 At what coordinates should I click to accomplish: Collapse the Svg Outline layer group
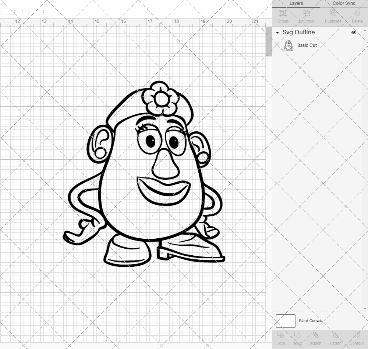tap(277, 32)
